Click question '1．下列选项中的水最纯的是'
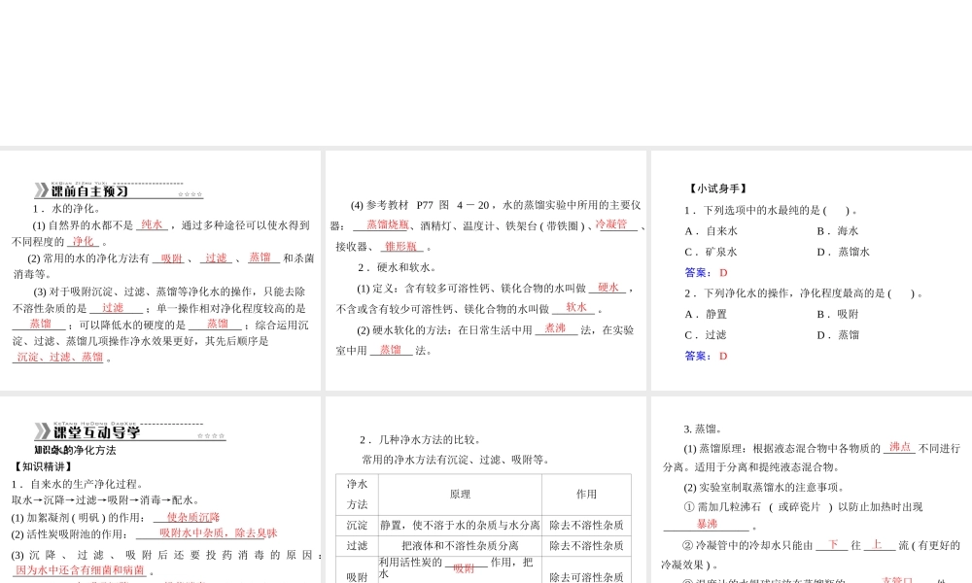The width and height of the screenshot is (972, 583). (771, 211)
